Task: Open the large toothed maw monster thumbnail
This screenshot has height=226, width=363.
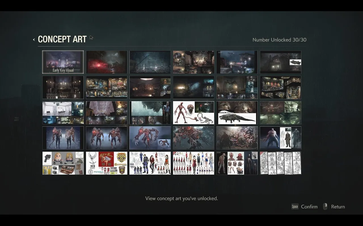Action: click(x=237, y=138)
